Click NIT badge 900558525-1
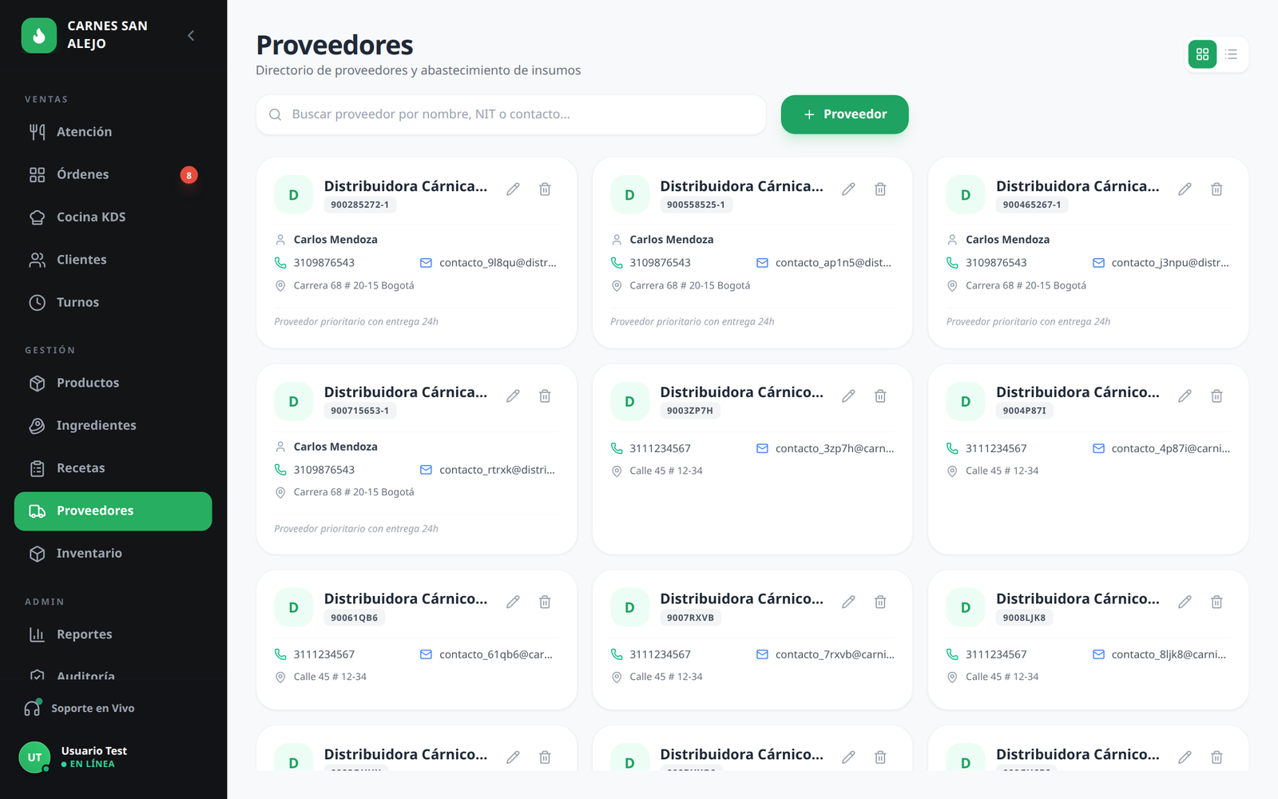Image resolution: width=1278 pixels, height=799 pixels. click(x=697, y=205)
